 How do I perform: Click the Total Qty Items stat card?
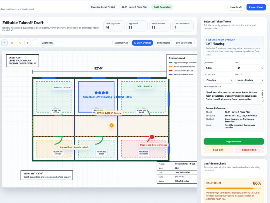pos(114,26)
